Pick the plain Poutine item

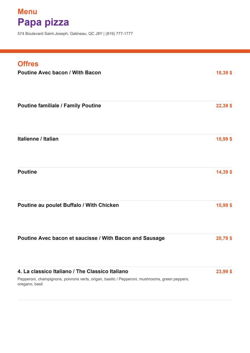coord(27,172)
